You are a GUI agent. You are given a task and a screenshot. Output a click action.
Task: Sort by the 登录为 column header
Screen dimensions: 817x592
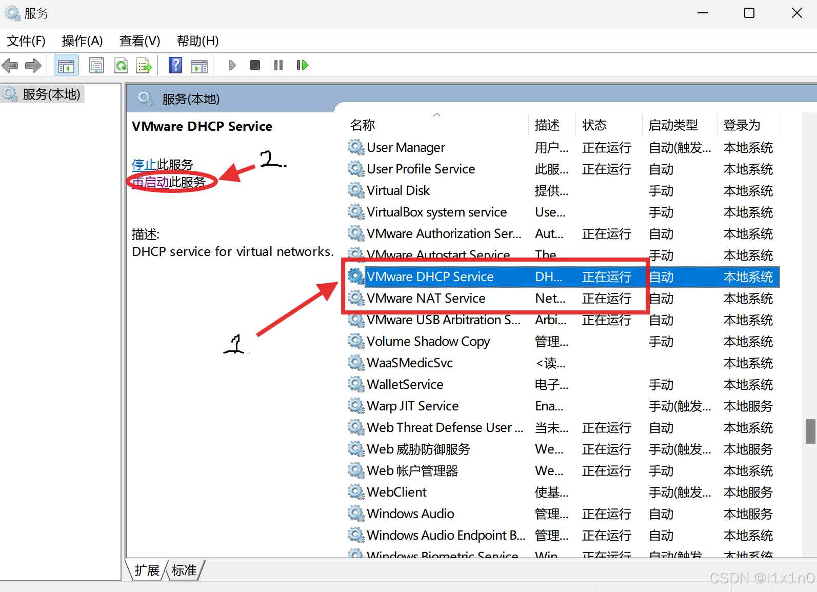(x=748, y=125)
